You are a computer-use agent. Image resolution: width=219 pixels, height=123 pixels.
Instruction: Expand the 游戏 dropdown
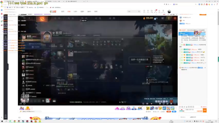pyautogui.click(x=89, y=11)
